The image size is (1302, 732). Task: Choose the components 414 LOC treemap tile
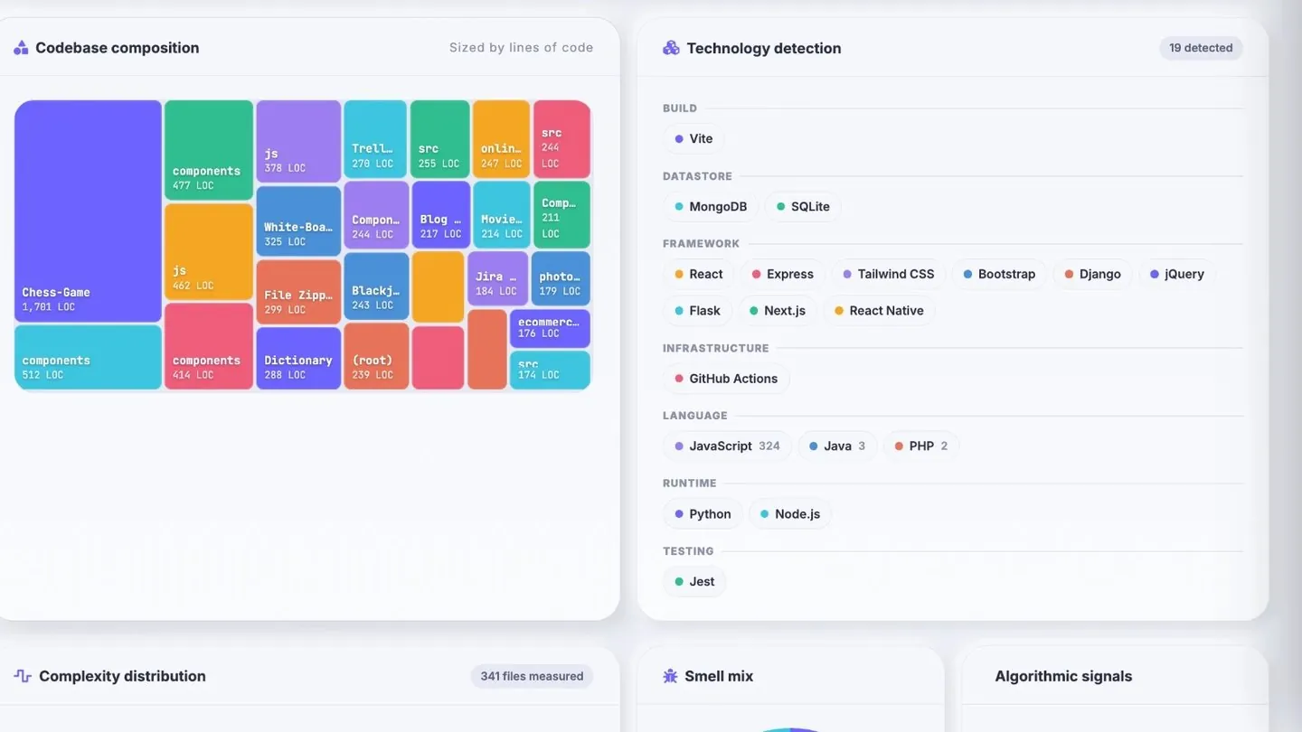[x=209, y=347]
